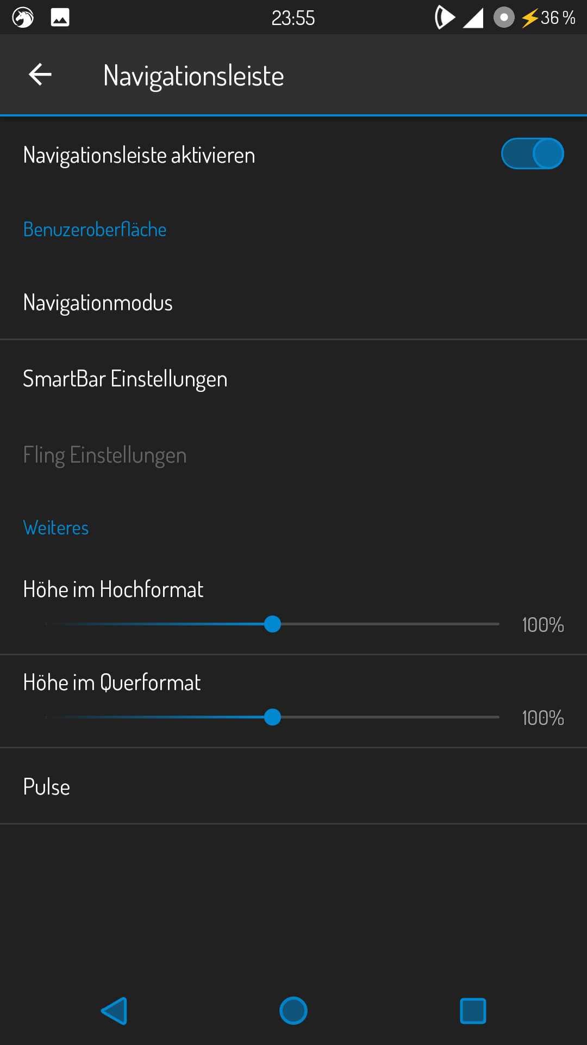
Task: Disable the Navigationsleiste aktivieren switch
Action: coord(532,154)
